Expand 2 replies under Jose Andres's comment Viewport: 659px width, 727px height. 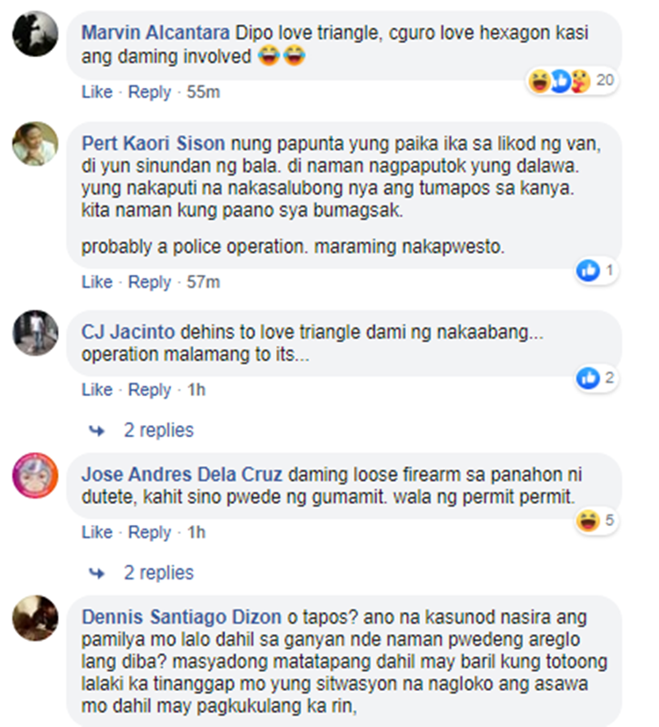tap(158, 573)
